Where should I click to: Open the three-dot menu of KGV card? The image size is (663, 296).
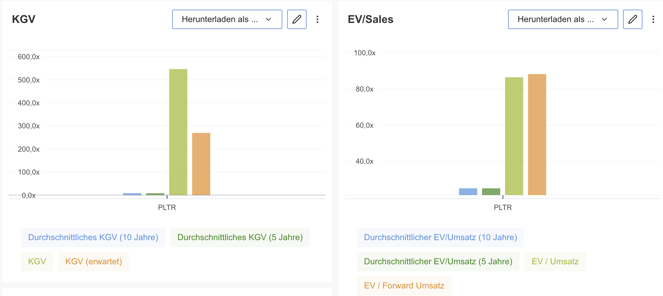317,19
